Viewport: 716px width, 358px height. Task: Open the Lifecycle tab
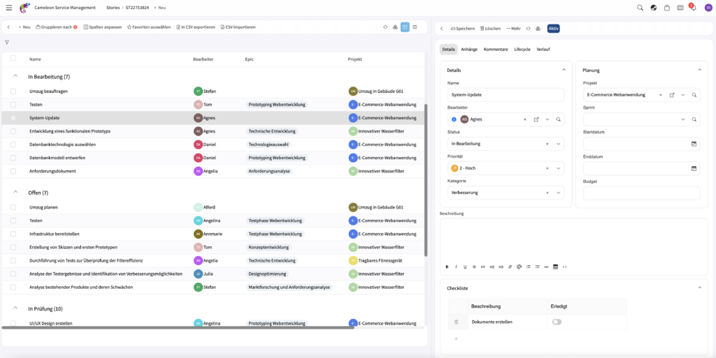522,50
